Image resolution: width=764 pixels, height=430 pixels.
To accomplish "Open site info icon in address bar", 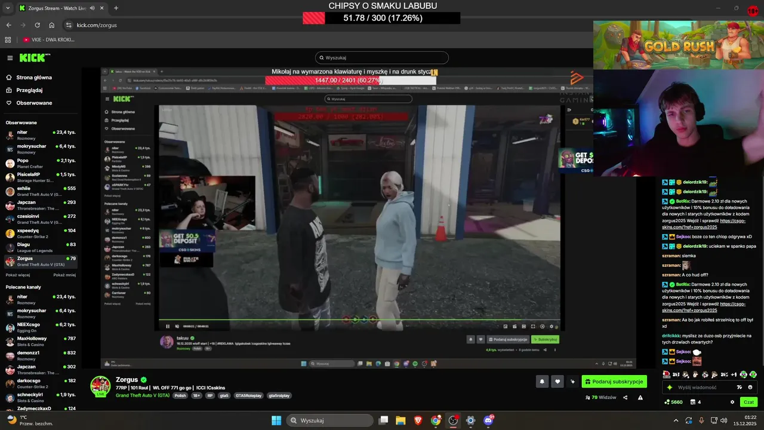I will (69, 25).
